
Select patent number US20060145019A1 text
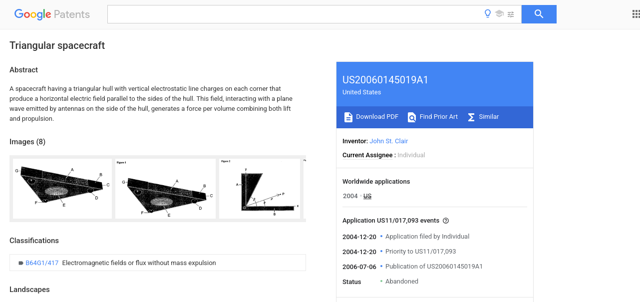[385, 80]
